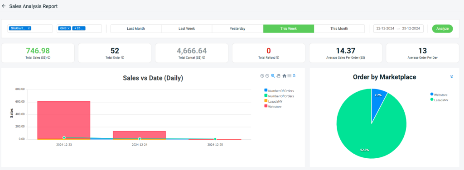Activate the selection zoom magnifier tool
This screenshot has height=170, width=464.
click(x=273, y=76)
